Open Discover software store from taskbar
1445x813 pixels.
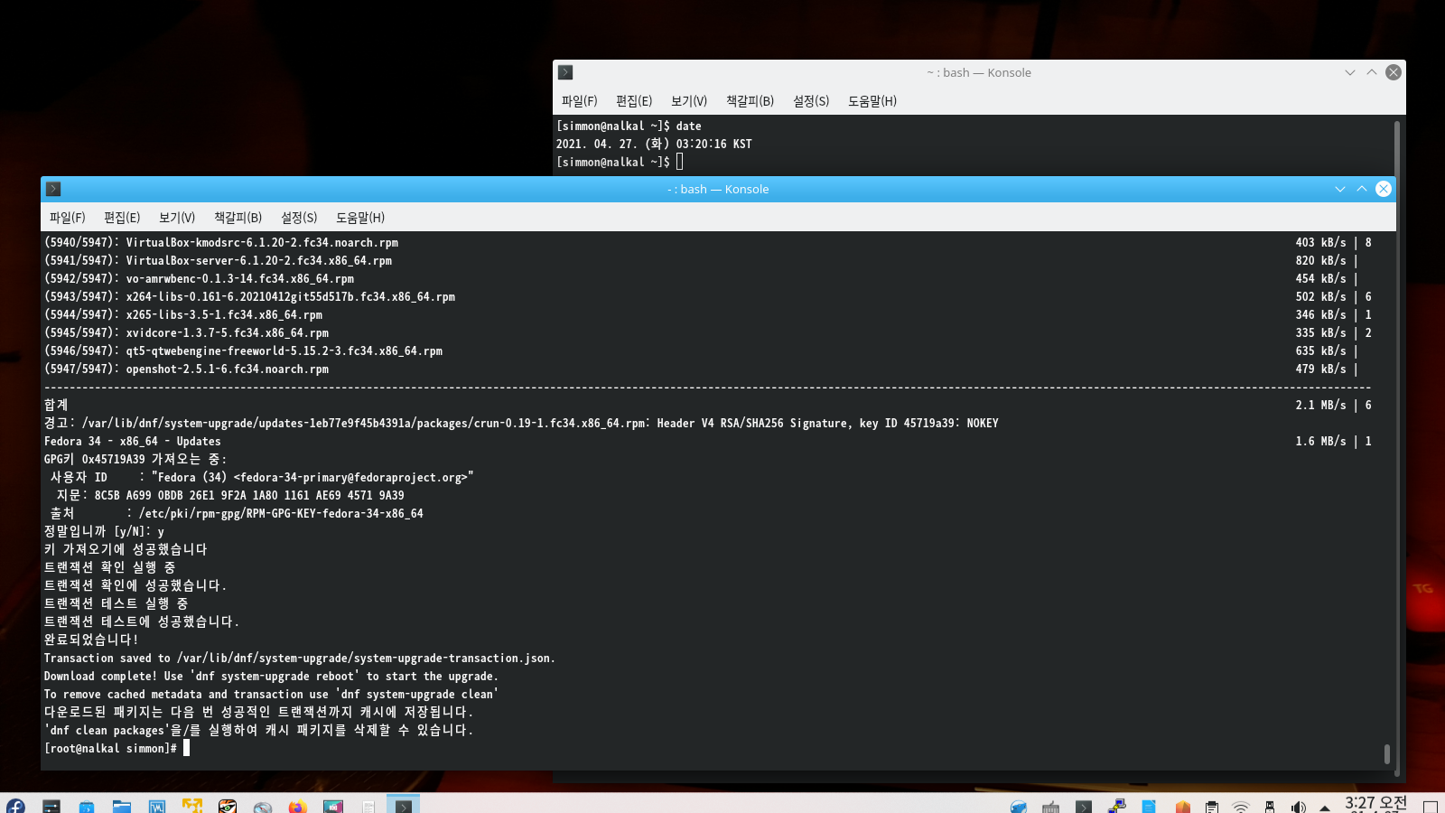(x=87, y=805)
